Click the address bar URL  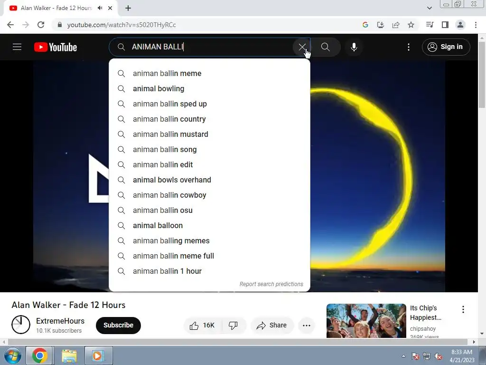(121, 25)
